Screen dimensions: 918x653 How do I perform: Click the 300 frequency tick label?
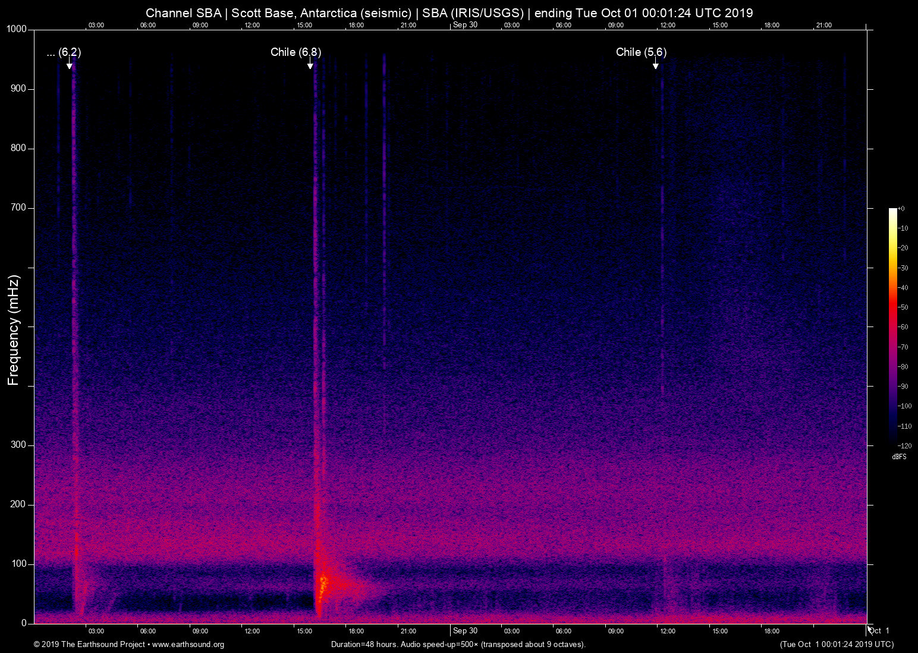pyautogui.click(x=18, y=445)
